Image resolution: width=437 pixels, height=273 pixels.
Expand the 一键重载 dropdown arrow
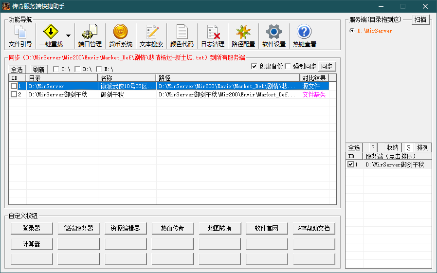68,36
